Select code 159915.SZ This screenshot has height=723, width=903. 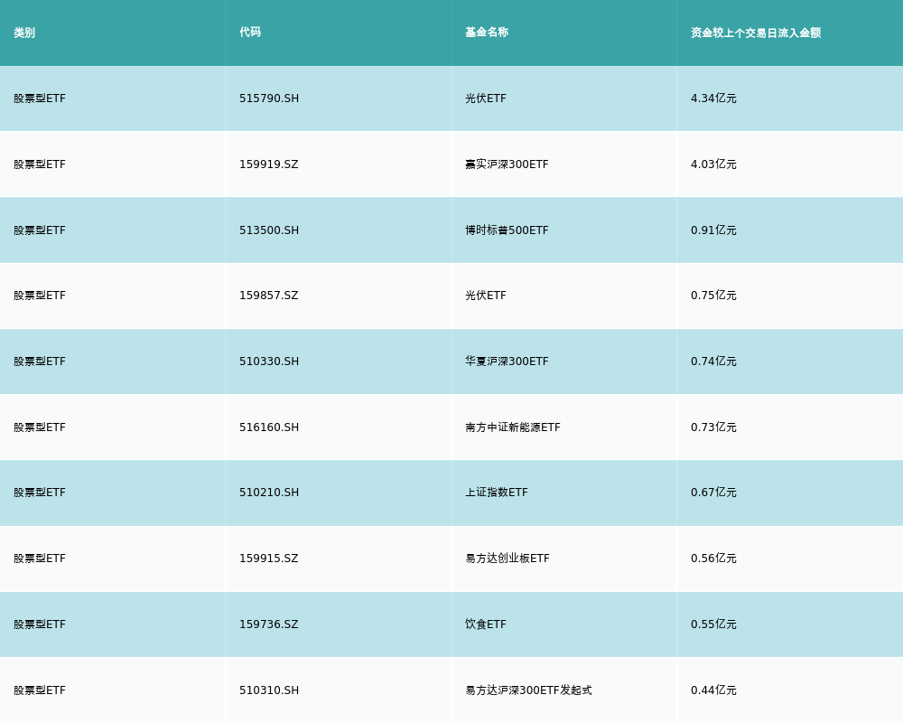pos(269,559)
